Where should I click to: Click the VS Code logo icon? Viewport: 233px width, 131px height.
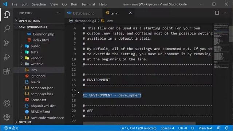point(5,4)
